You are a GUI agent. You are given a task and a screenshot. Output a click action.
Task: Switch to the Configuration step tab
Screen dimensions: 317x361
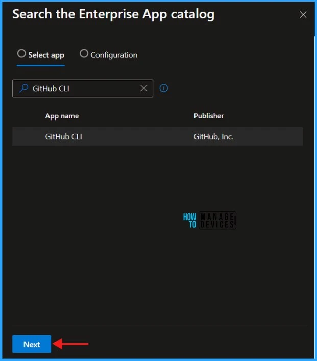click(x=108, y=55)
